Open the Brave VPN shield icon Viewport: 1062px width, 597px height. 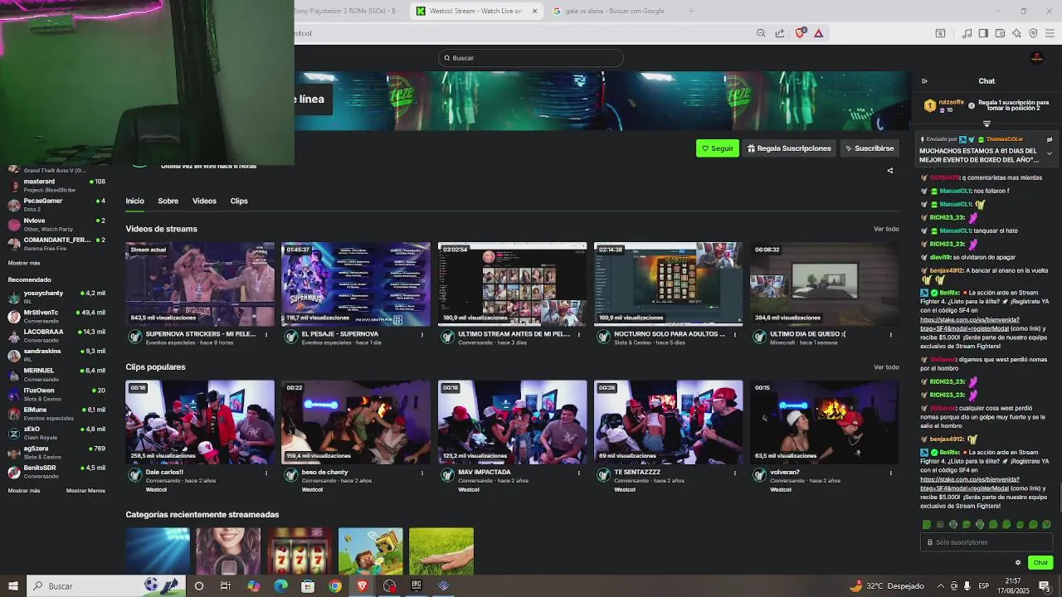point(1033,33)
